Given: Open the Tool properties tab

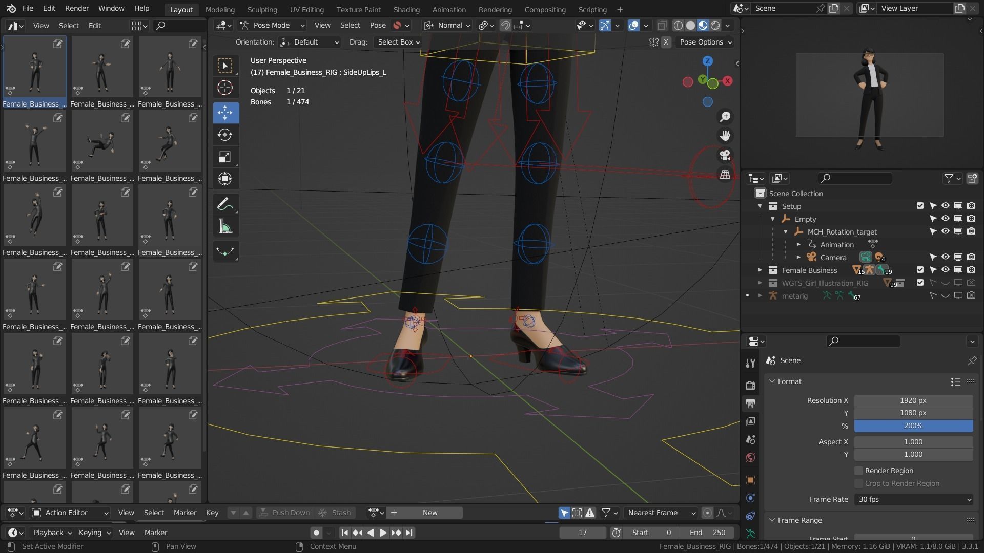Looking at the screenshot, I should tap(751, 363).
